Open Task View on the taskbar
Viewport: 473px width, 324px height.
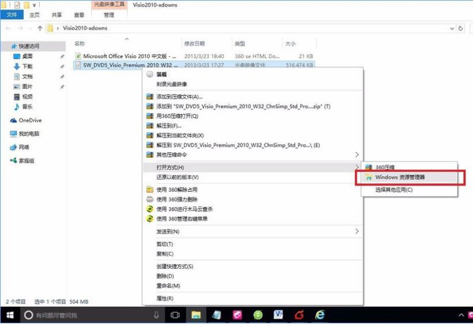175,315
